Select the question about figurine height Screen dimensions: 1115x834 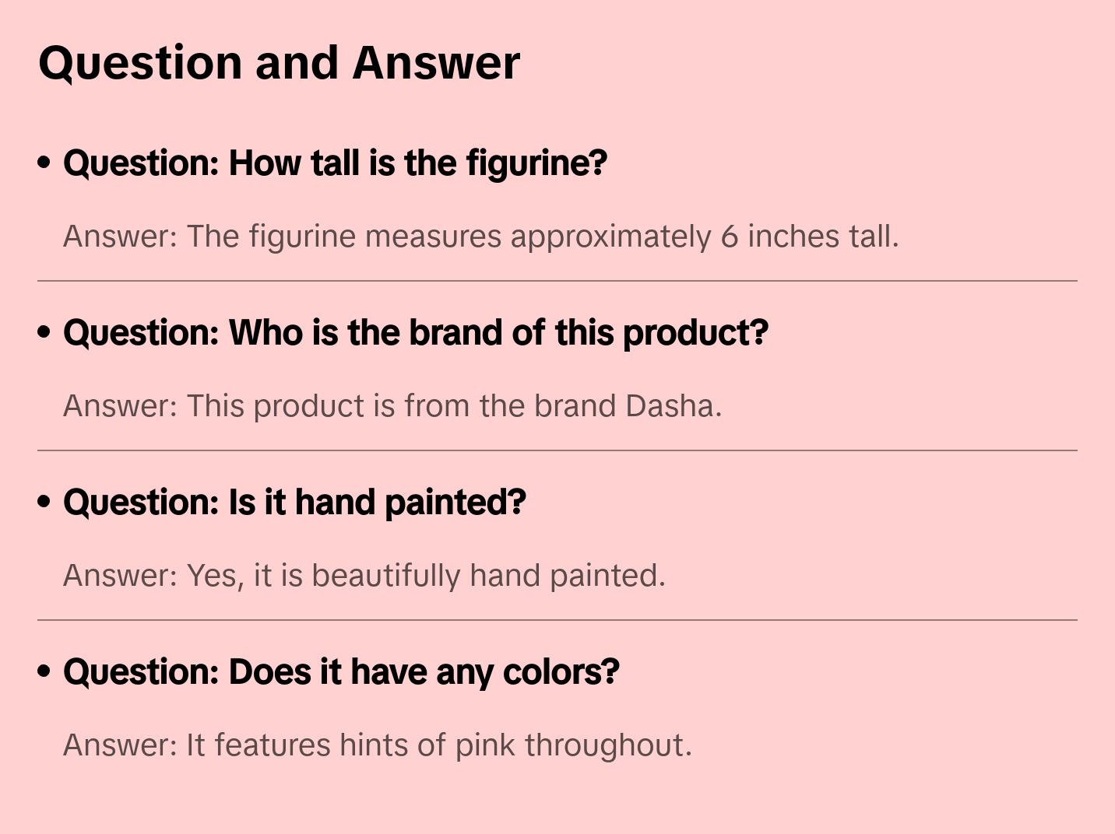click(335, 163)
